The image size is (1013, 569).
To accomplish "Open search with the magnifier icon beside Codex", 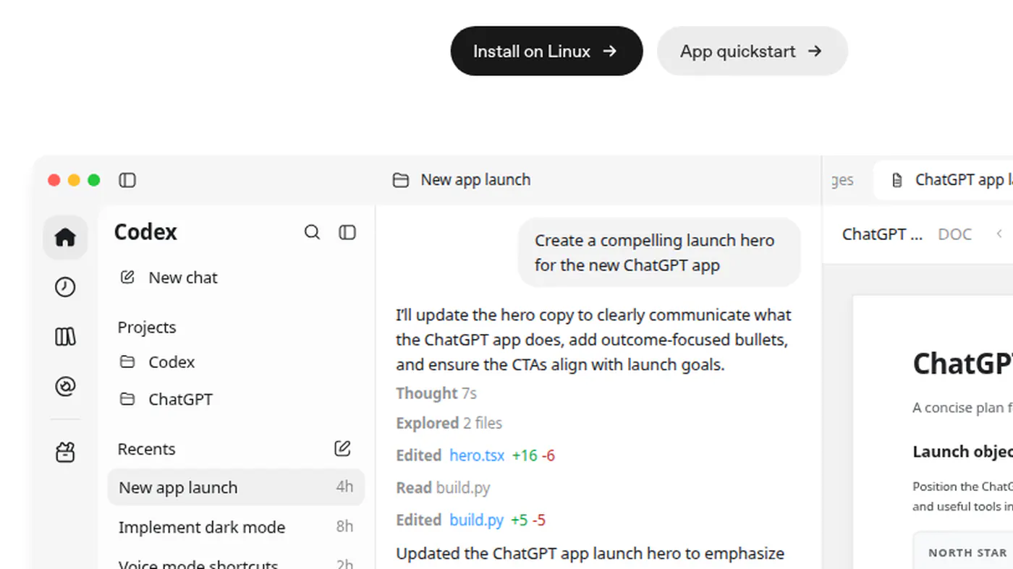I will tap(312, 232).
